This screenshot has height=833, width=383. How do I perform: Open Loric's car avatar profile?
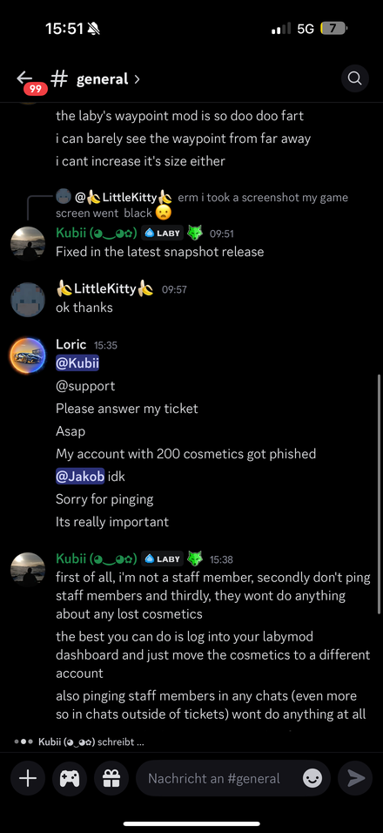tap(28, 355)
